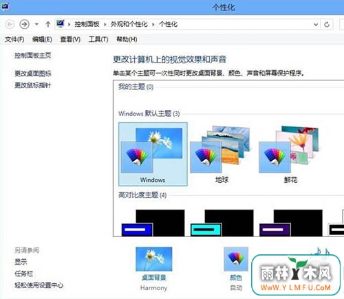Expand the 控制面板 breadcrumb arrow
This screenshot has height=299, width=344.
105,24
